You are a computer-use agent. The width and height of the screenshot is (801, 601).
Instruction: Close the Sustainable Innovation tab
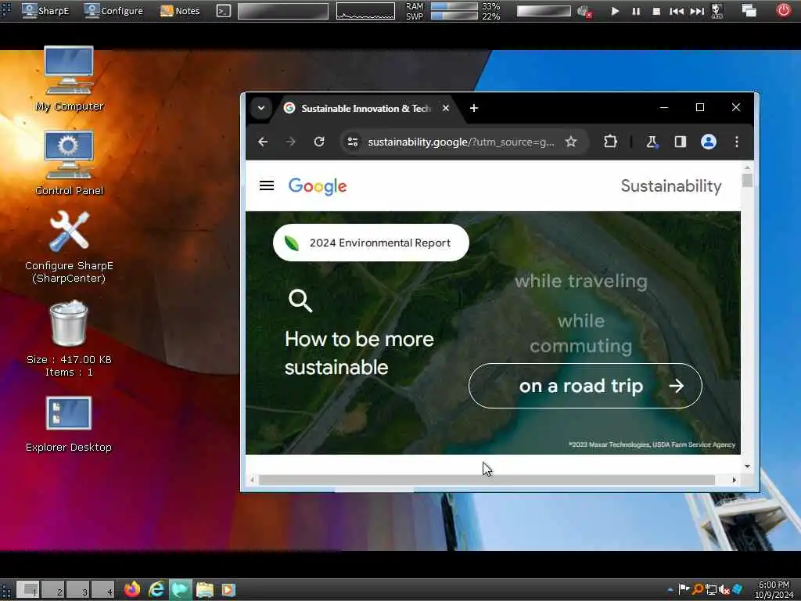coord(446,108)
